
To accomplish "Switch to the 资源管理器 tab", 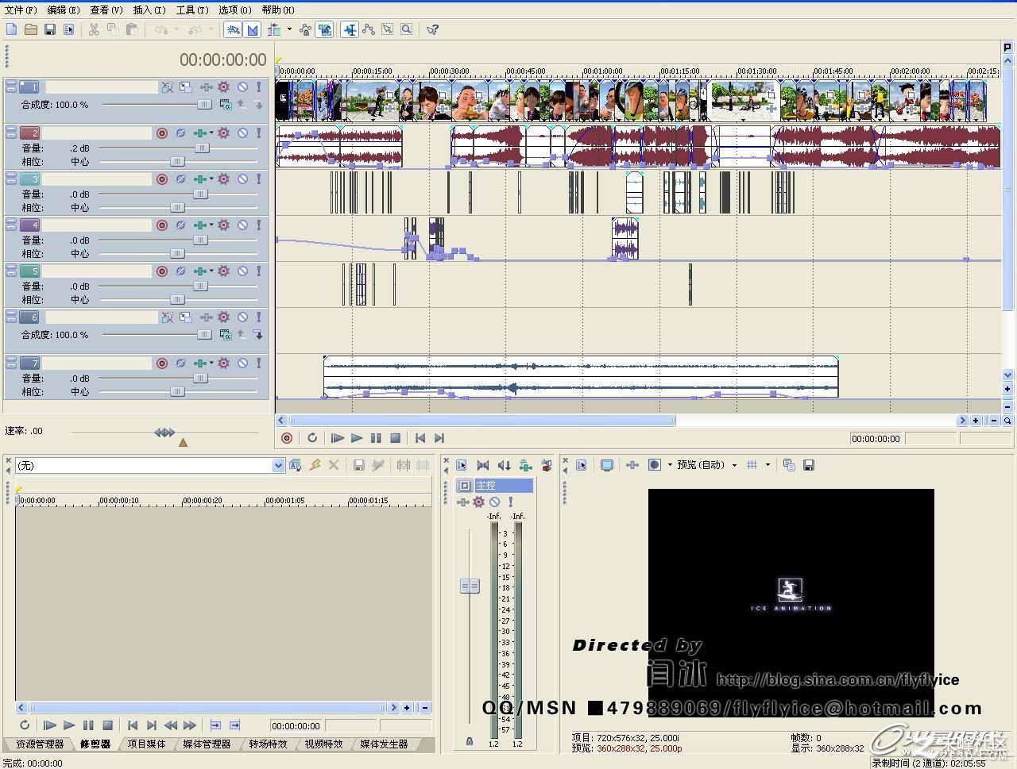I will (x=40, y=744).
